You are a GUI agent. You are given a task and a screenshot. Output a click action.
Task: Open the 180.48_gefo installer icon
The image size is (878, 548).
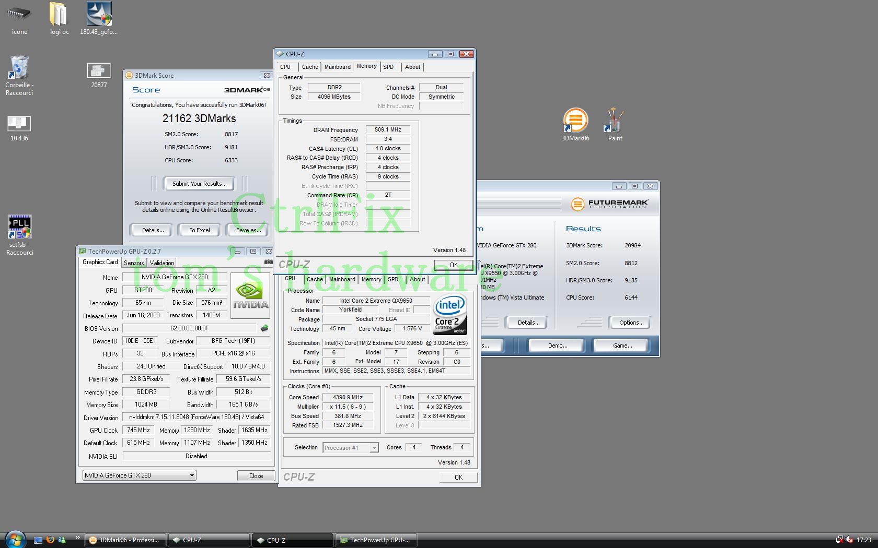[99, 18]
